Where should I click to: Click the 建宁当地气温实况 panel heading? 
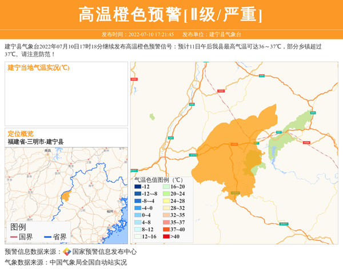(38, 67)
